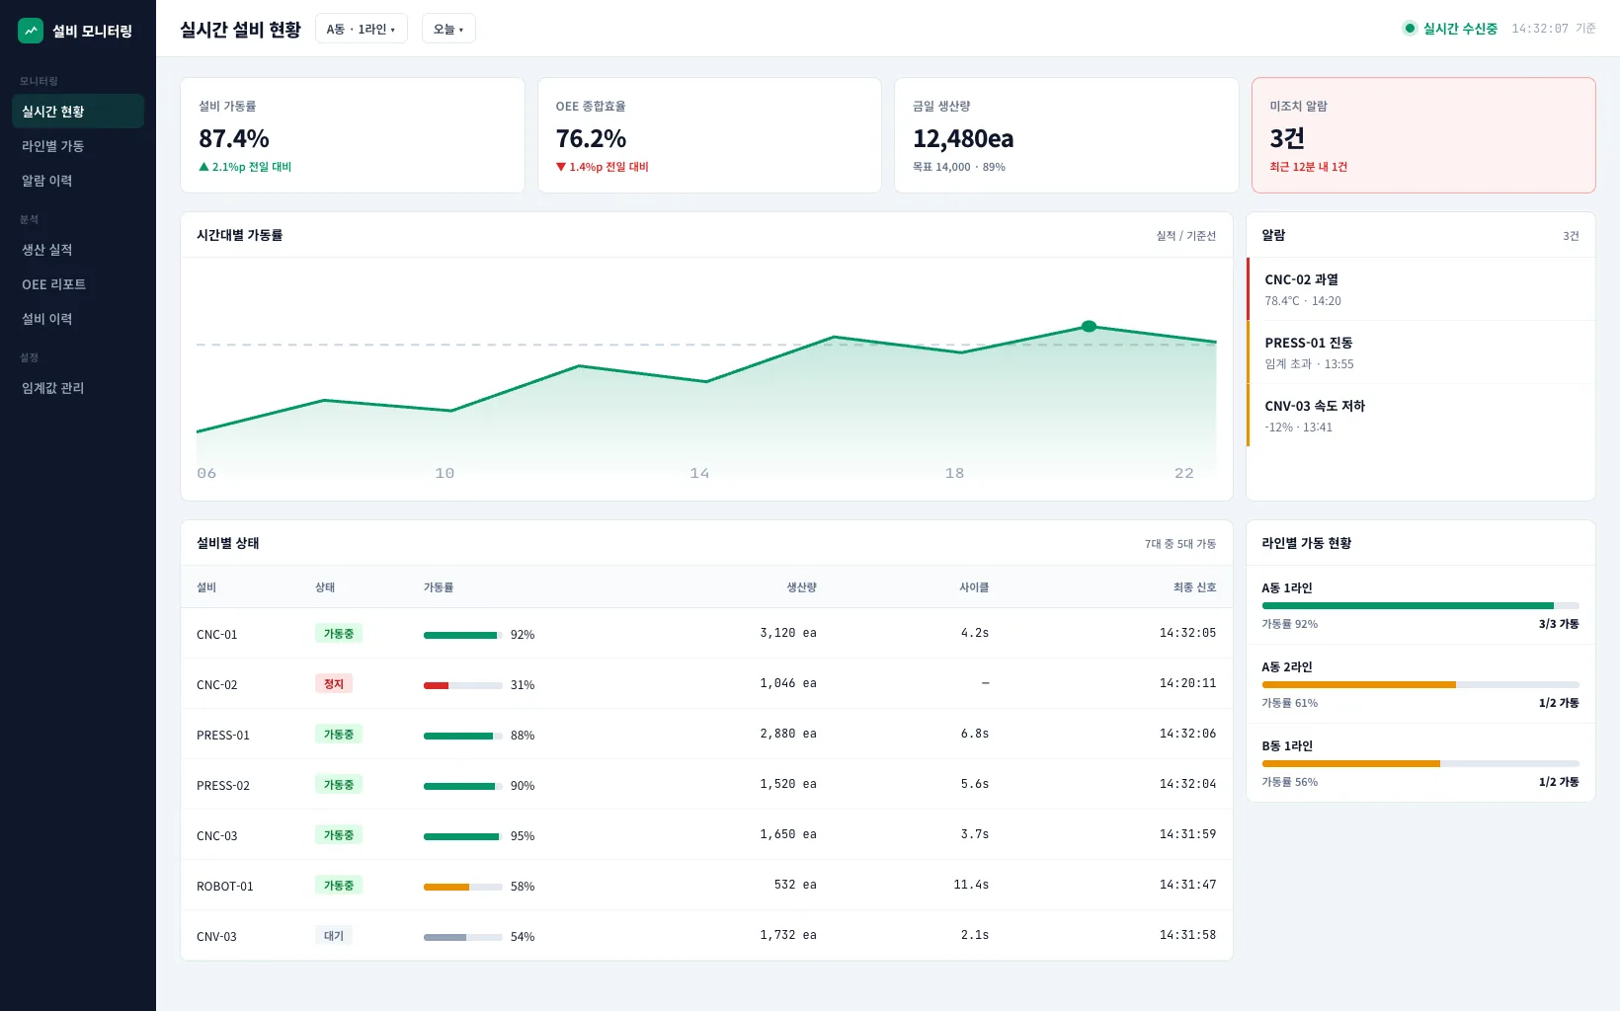Click the 14:20:11 last signal time
1620x1011 pixels.
coord(1187,683)
